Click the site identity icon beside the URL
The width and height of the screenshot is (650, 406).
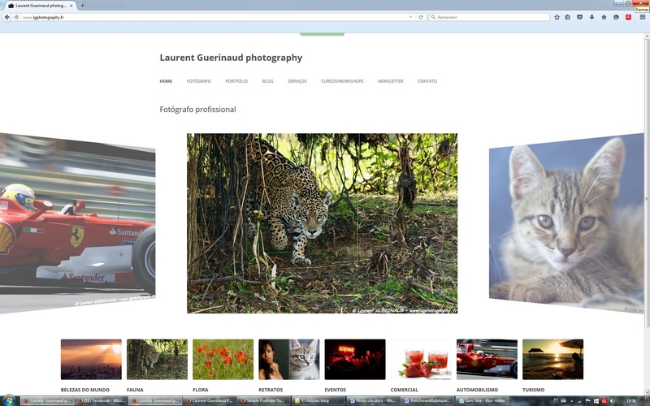point(16,17)
